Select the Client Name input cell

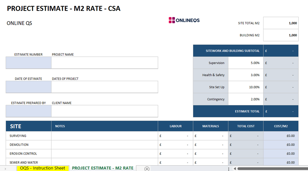click(x=104, y=111)
